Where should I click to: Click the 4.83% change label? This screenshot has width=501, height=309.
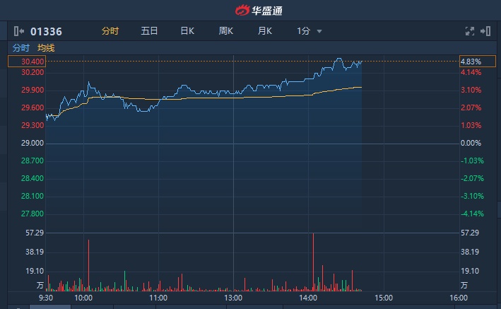[470, 62]
